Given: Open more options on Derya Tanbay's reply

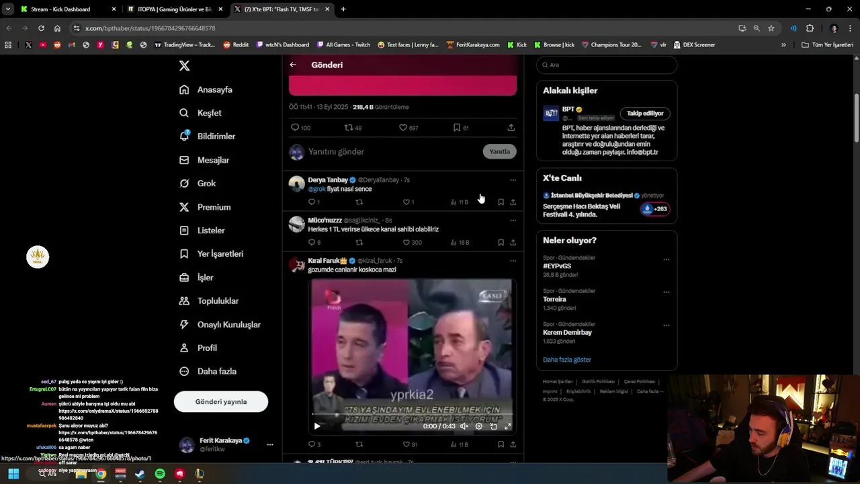Looking at the screenshot, I should (x=513, y=180).
